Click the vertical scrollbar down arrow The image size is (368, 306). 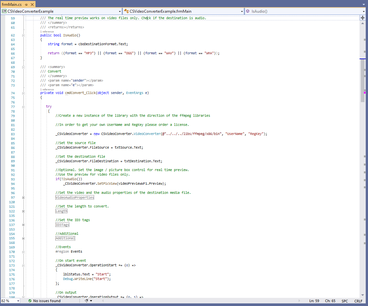pyautogui.click(x=362, y=295)
